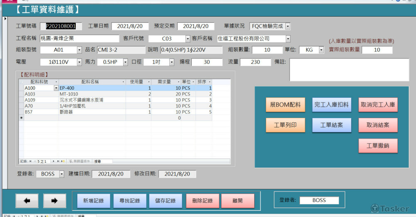Open the 組裝型號 A01 dropdown
This screenshot has height=217, width=416.
tap(79, 50)
